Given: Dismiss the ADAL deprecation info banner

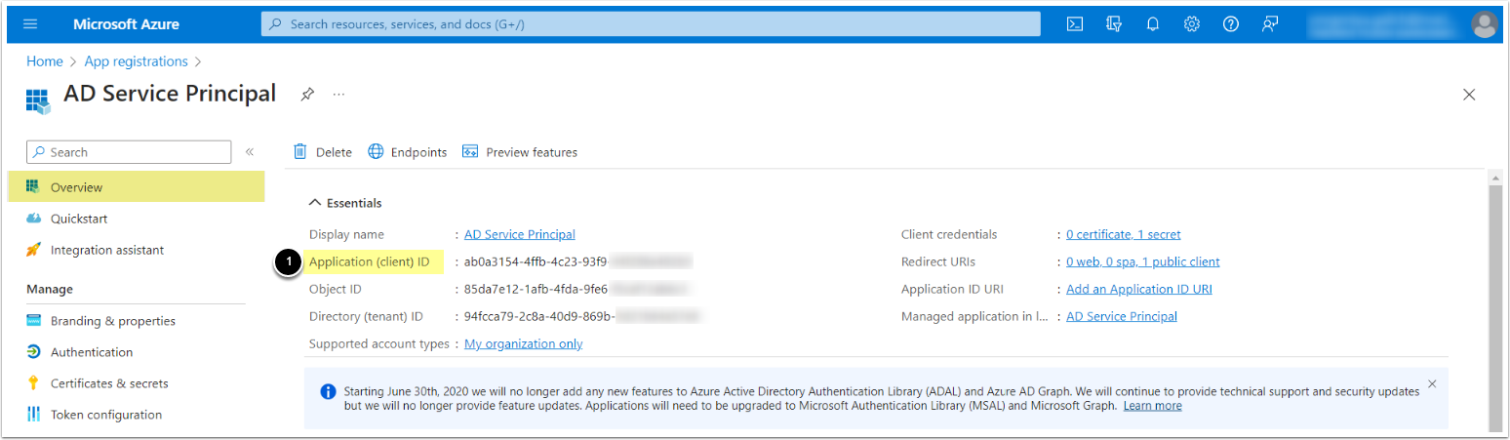Looking at the screenshot, I should (x=1432, y=383).
